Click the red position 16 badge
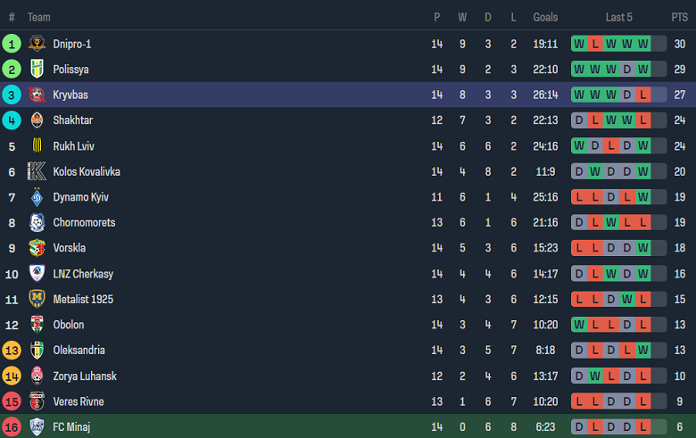Viewport: 696px width, 438px height. [12, 427]
